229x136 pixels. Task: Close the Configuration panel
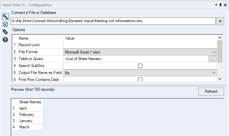(225, 5)
